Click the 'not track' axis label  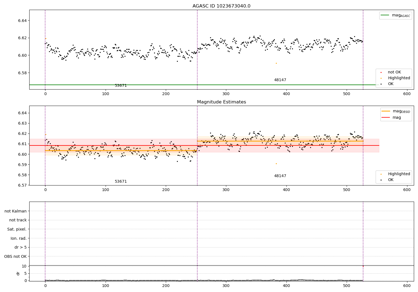(x=18, y=220)
